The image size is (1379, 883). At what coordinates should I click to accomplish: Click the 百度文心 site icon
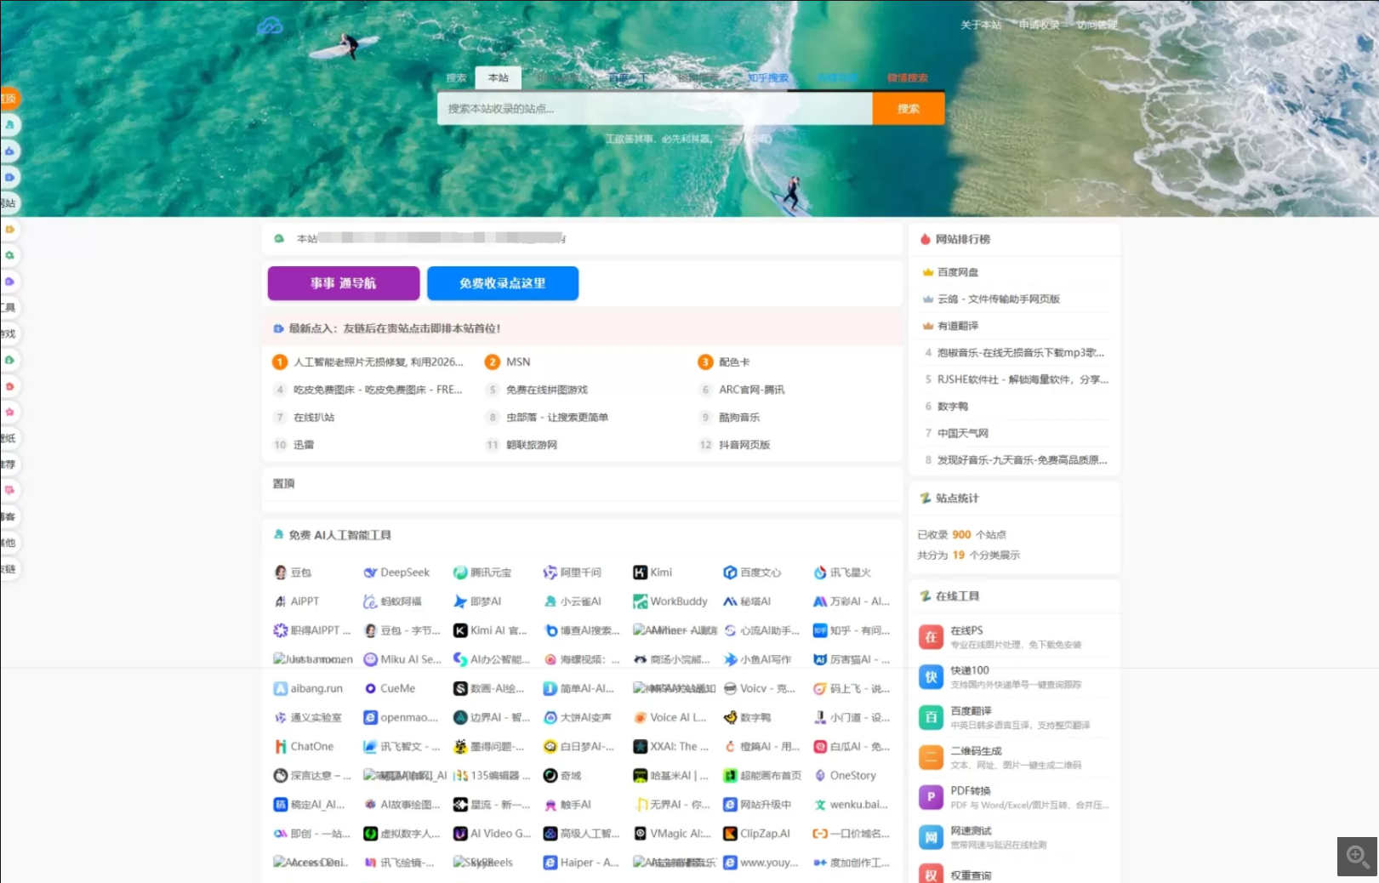(x=730, y=573)
